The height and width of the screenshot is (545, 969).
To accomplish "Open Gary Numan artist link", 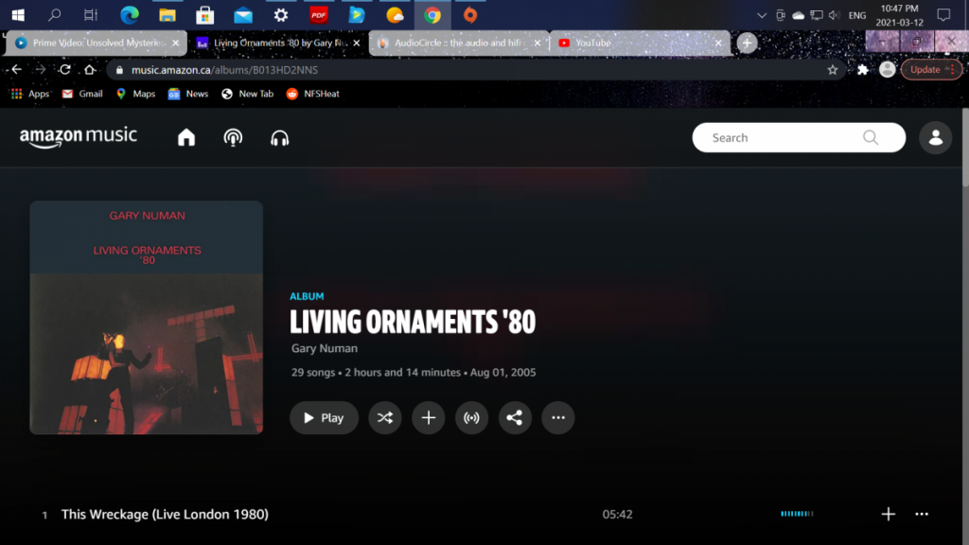I will tap(325, 348).
